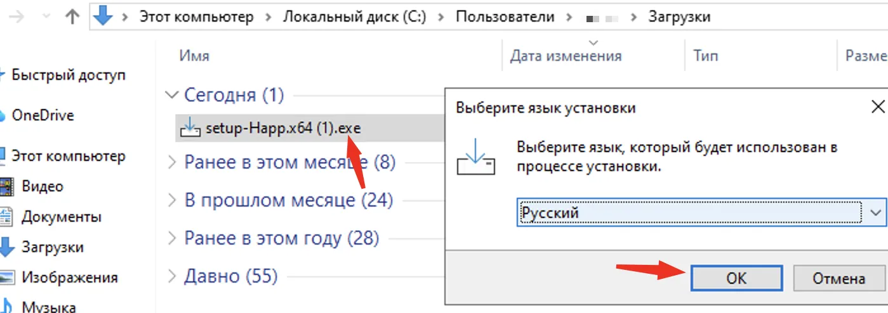888x313 pixels.
Task: Click the Изображения icon in sidebar
Action: click(6, 278)
